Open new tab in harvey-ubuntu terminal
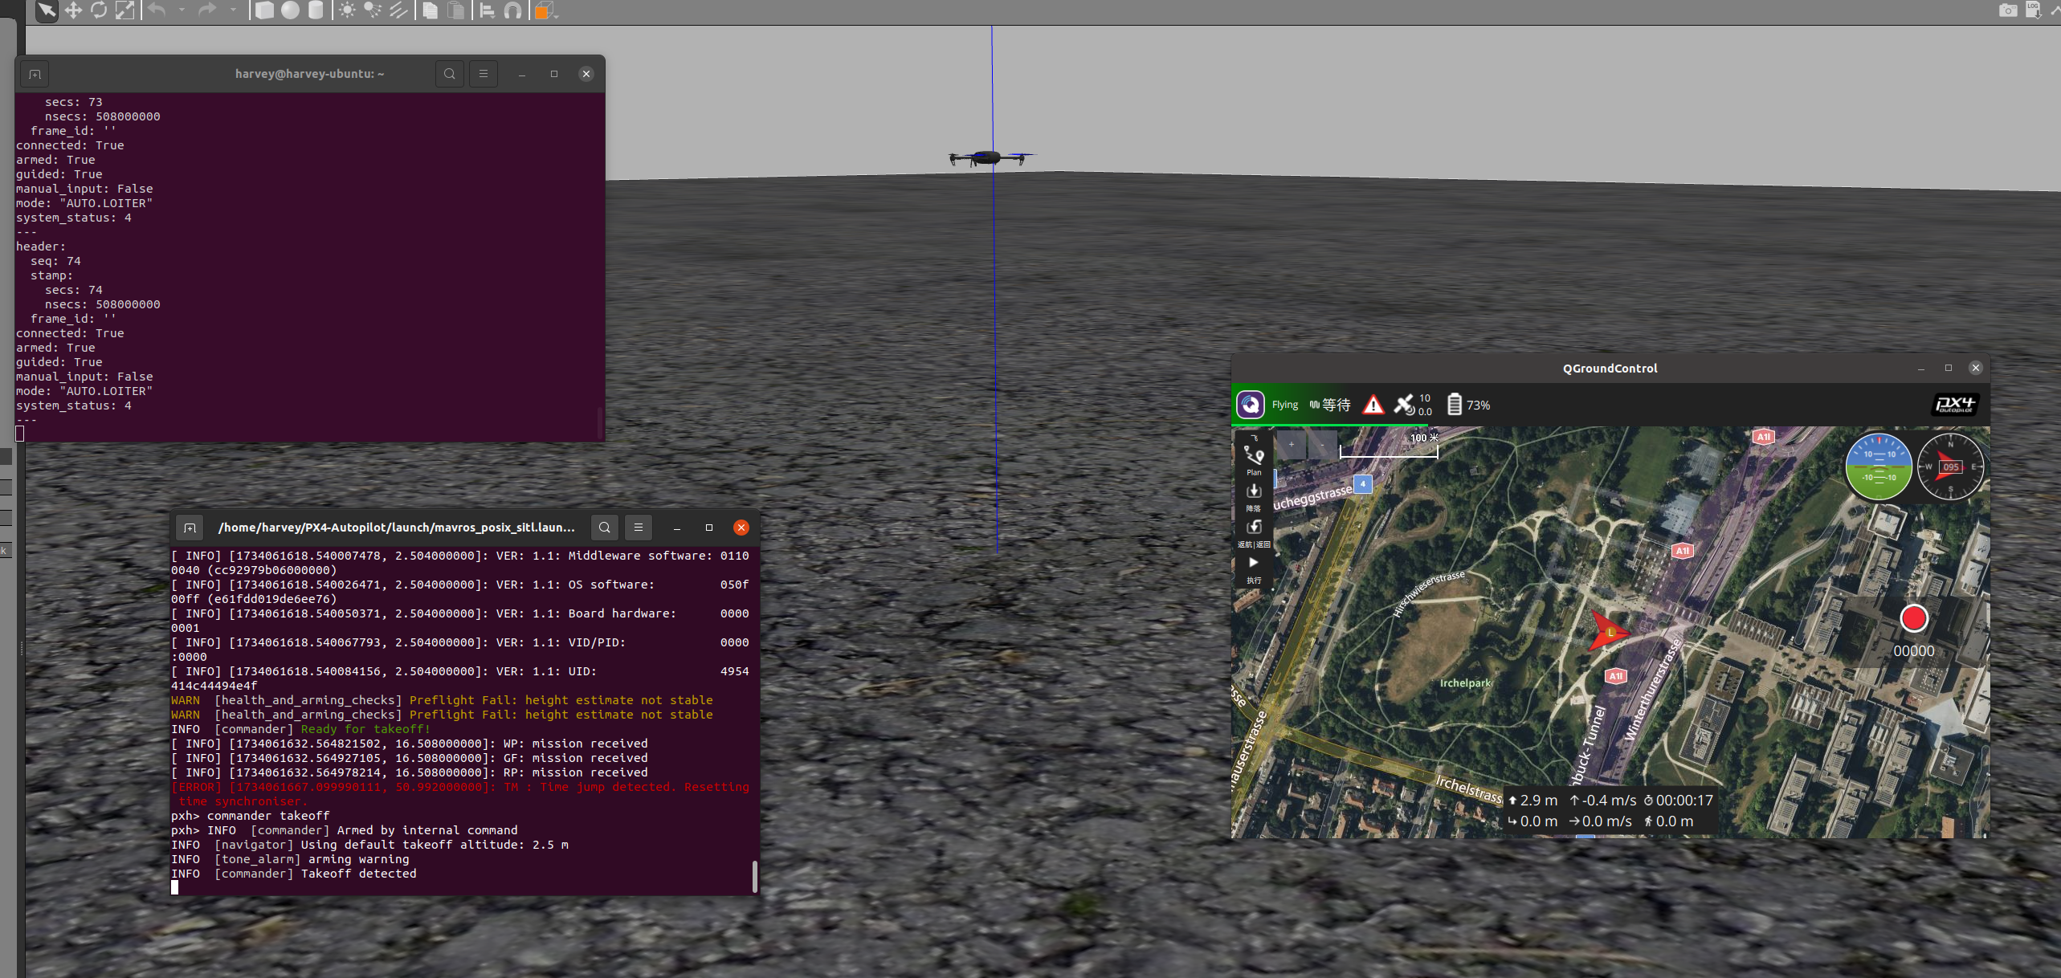The height and width of the screenshot is (978, 2061). (35, 74)
